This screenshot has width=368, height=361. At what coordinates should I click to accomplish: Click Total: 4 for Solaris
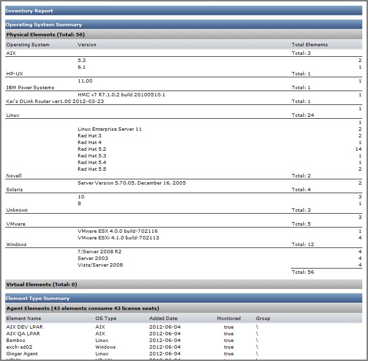click(301, 190)
